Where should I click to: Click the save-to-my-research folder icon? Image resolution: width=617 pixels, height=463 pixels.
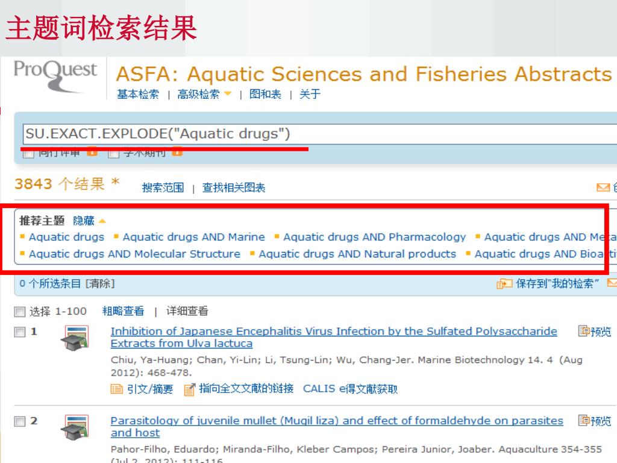(504, 283)
